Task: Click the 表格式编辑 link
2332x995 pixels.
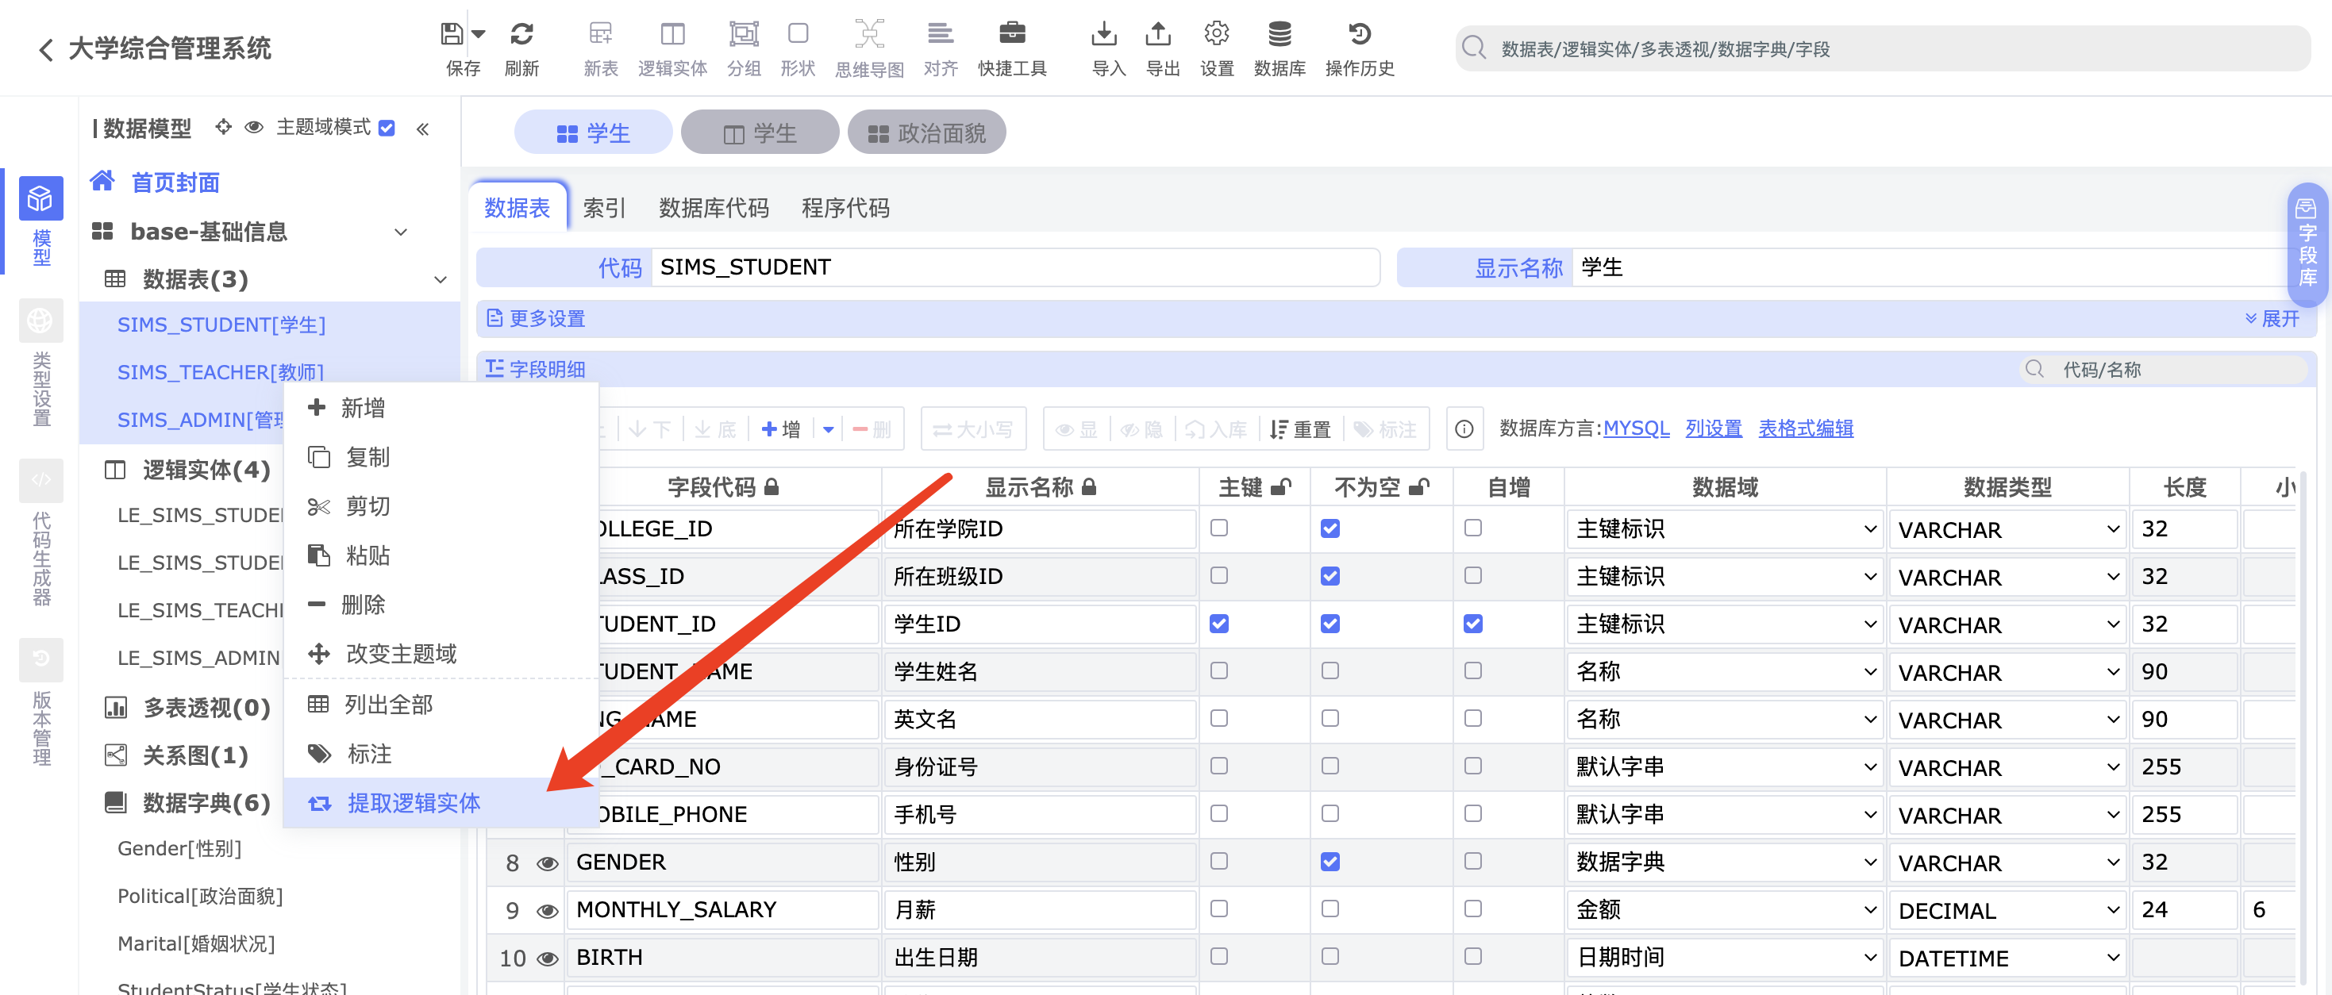Action: point(1805,428)
